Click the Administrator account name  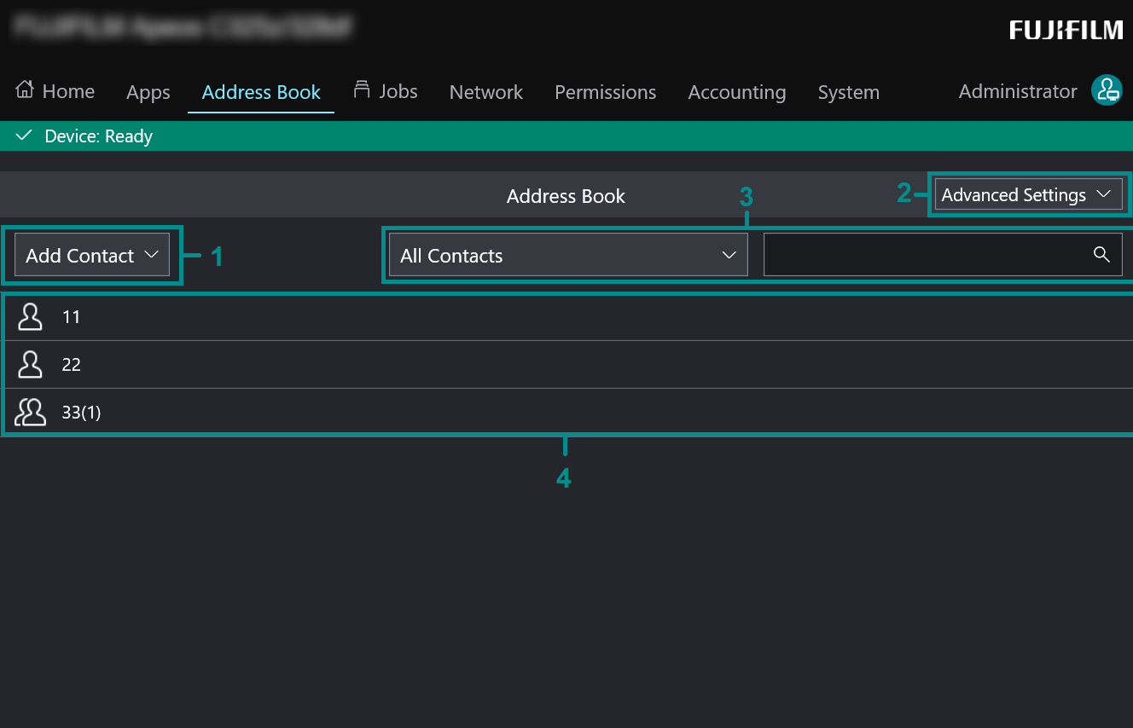coord(1017,91)
